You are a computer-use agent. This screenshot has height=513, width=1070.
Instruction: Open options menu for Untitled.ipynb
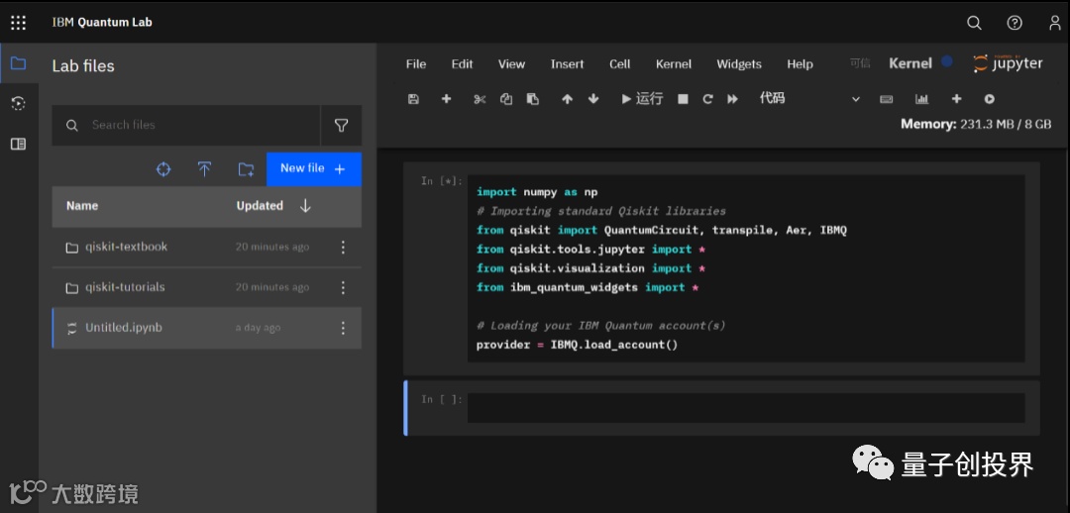coord(344,328)
